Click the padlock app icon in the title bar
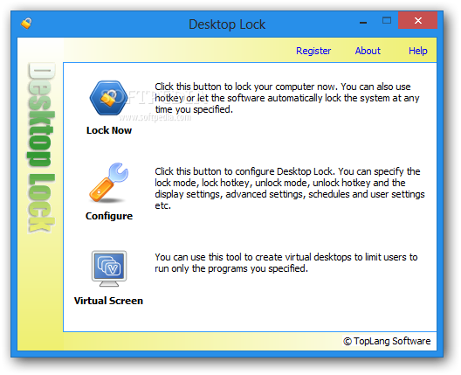The image size is (461, 375). (x=26, y=24)
